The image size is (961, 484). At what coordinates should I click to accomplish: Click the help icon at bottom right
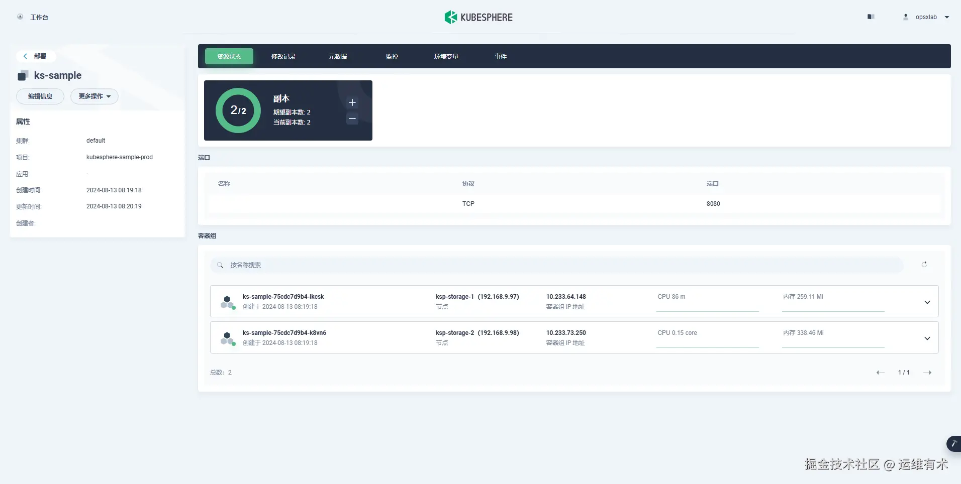tap(953, 444)
